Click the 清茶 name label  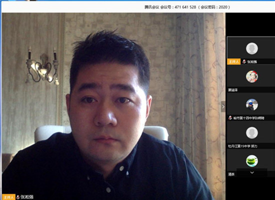(231, 174)
